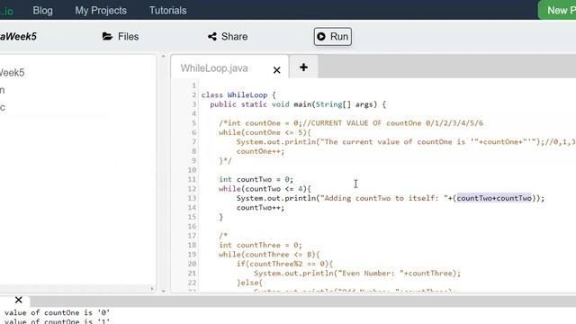576x324 pixels.
Task: Click line 11 'int countTwo = 0;'
Action: coord(256,179)
